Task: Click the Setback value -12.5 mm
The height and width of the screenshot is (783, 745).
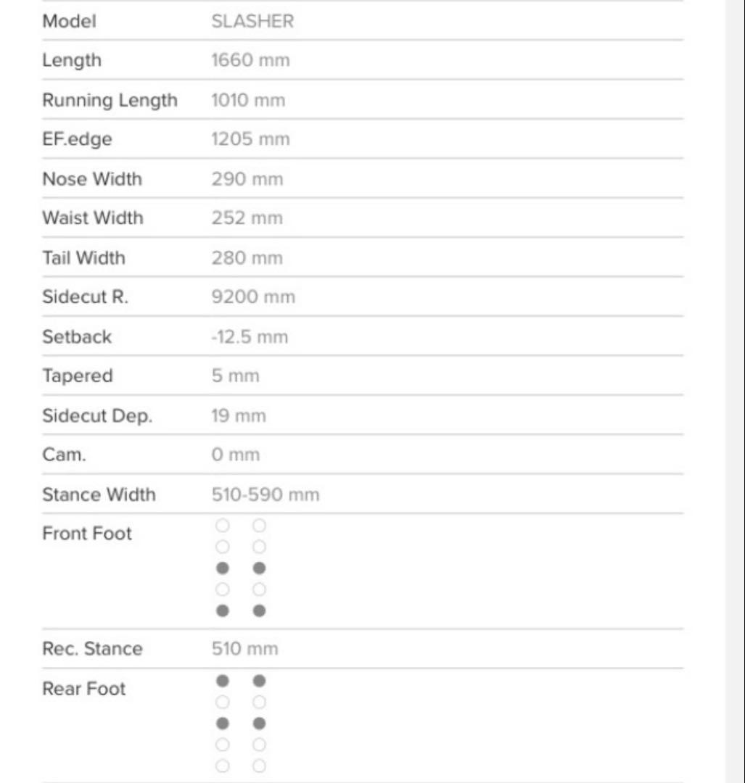Action: (249, 337)
